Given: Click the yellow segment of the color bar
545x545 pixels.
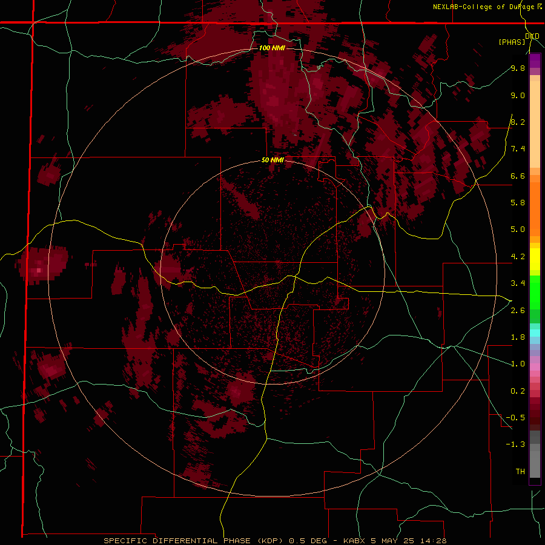Looking at the screenshot, I should (535, 259).
